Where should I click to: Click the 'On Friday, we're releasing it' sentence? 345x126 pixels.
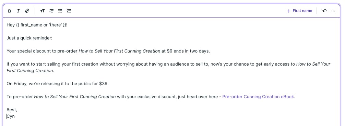pyautogui.click(x=58, y=84)
